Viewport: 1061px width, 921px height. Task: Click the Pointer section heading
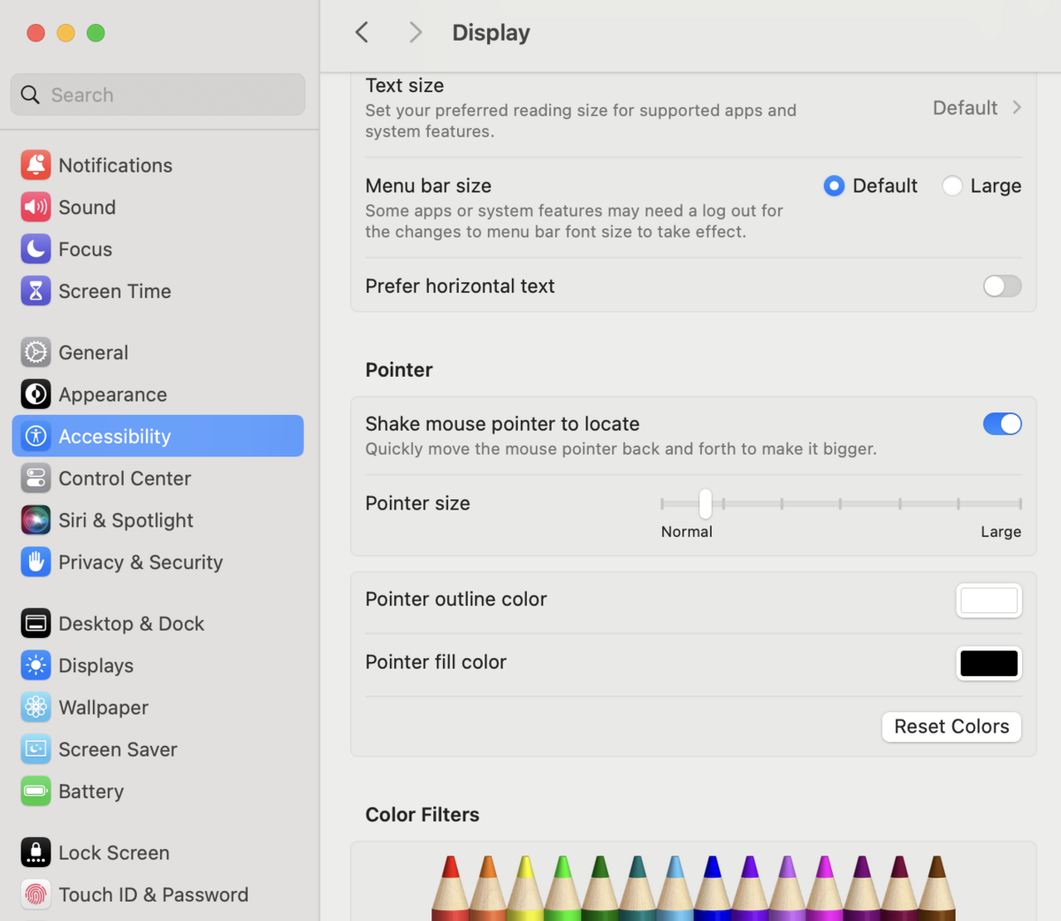click(x=399, y=370)
